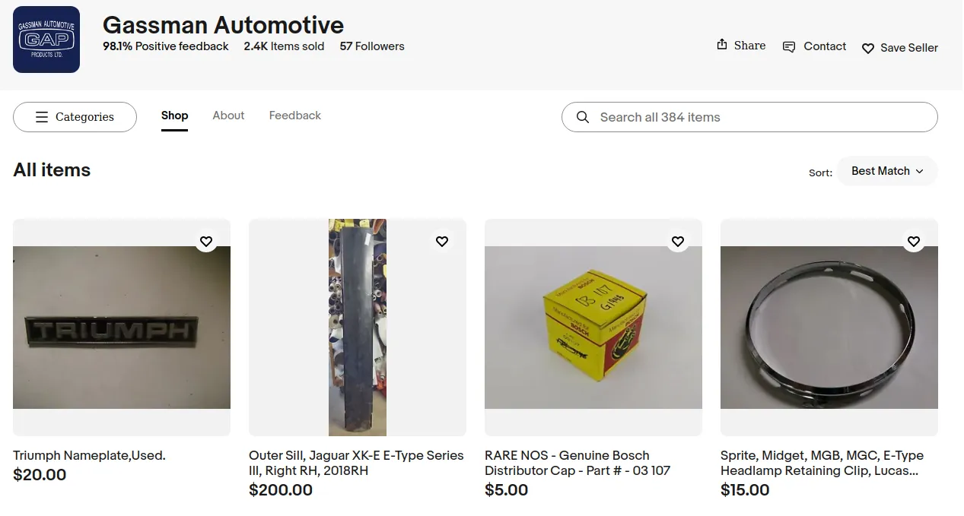Toggle watchlist heart on Headlamp Retaining Clip

click(x=914, y=242)
